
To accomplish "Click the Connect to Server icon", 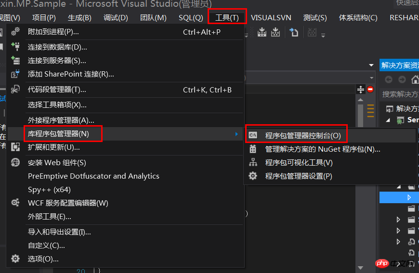I will click(15, 60).
